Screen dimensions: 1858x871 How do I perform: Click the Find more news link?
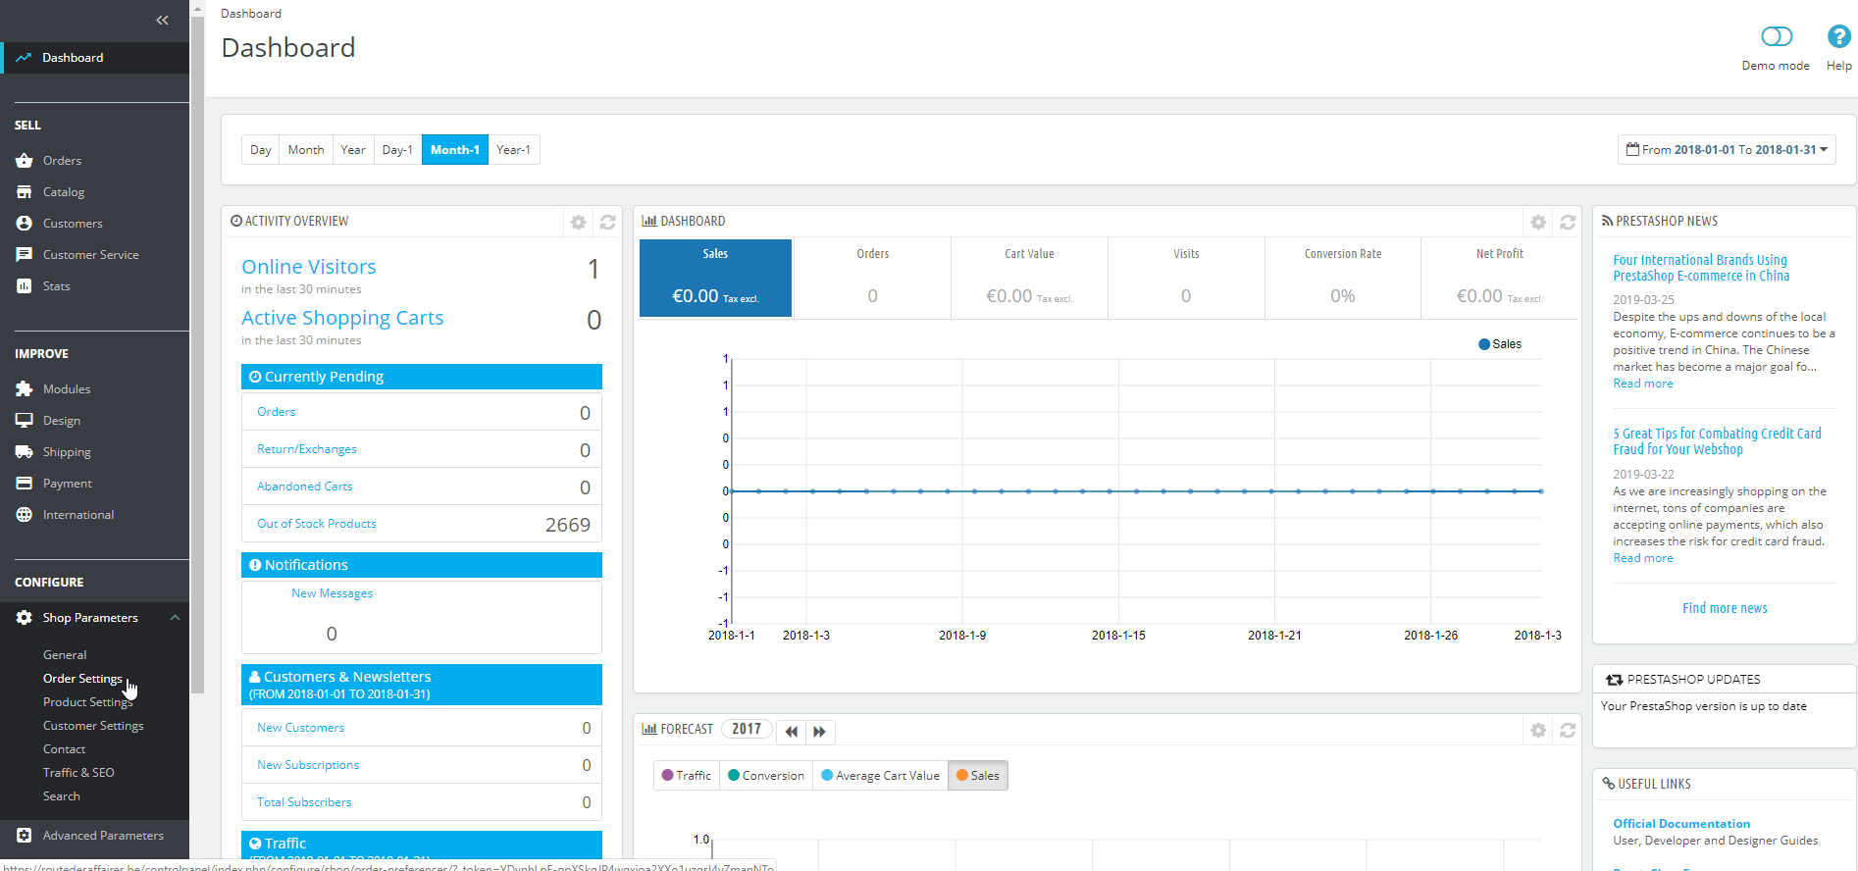[1725, 608]
